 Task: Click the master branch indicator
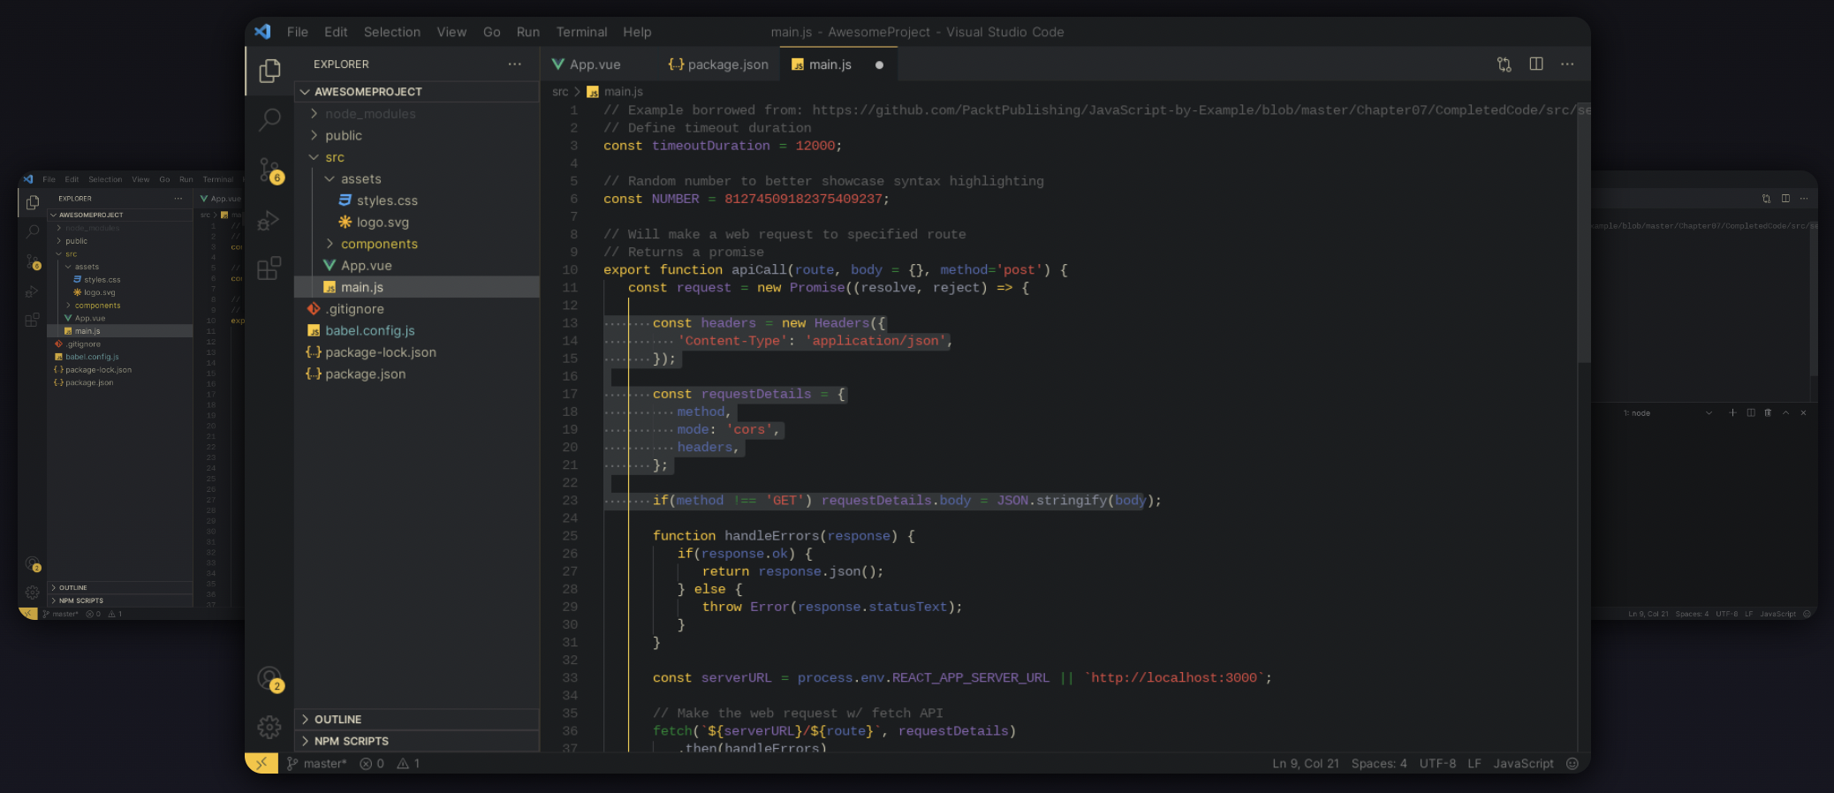pos(317,764)
